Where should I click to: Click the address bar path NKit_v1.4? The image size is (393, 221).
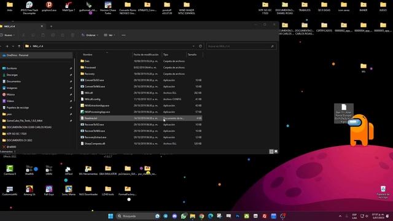tap(38, 47)
